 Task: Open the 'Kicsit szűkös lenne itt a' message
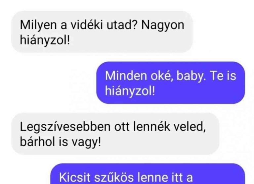(x=148, y=174)
